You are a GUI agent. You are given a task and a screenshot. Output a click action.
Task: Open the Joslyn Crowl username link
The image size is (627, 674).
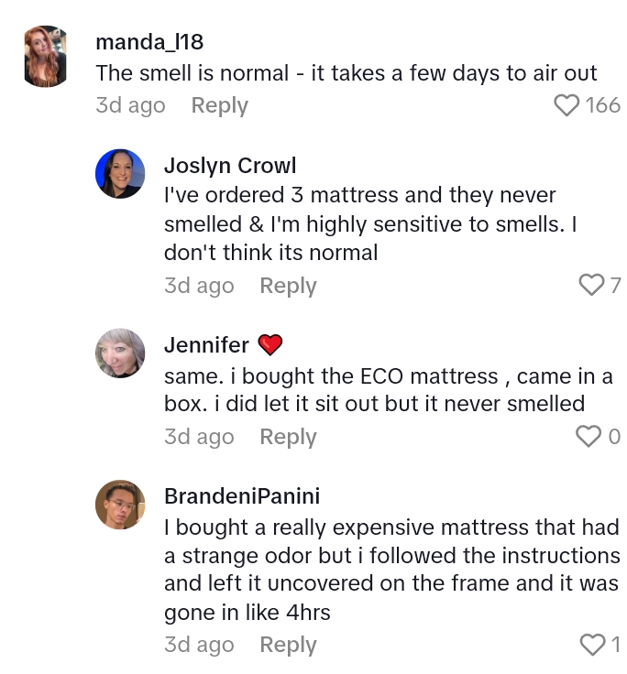coord(229,165)
